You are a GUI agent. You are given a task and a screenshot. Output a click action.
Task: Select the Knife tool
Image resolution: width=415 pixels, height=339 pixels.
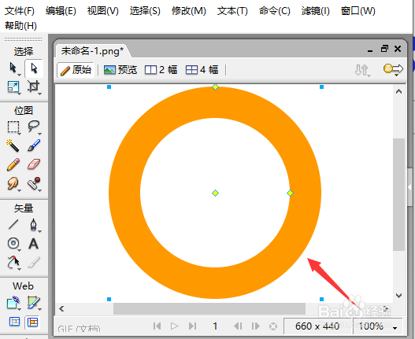pyautogui.click(x=34, y=263)
